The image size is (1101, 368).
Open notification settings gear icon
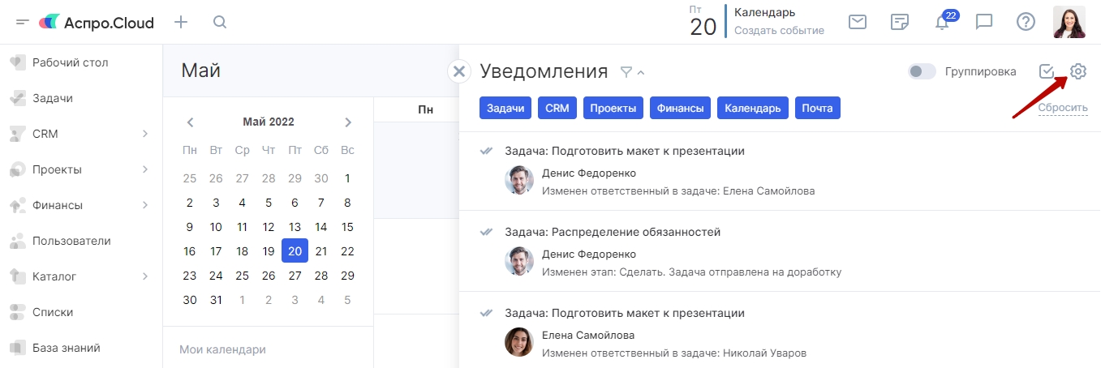1077,71
